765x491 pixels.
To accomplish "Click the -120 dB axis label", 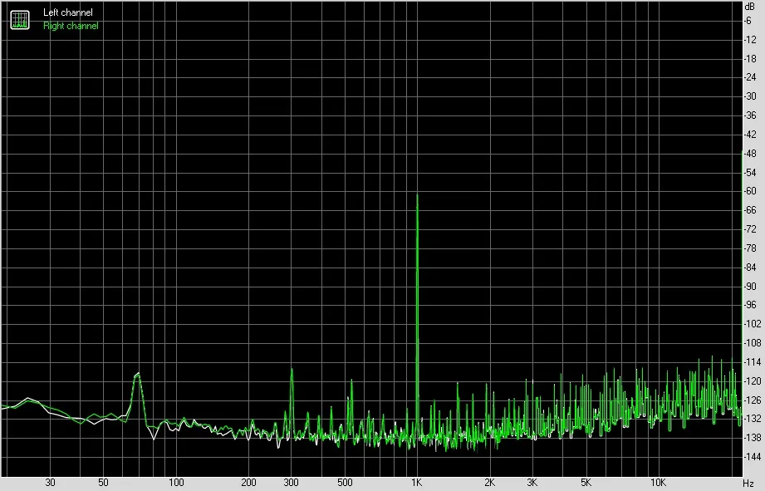I will [752, 381].
